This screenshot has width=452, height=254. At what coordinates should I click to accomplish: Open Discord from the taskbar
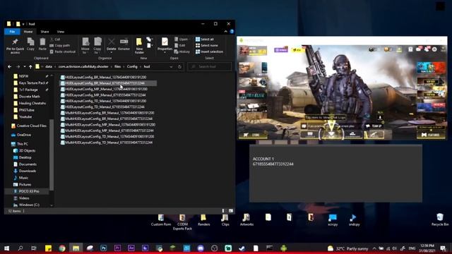click(x=201, y=248)
